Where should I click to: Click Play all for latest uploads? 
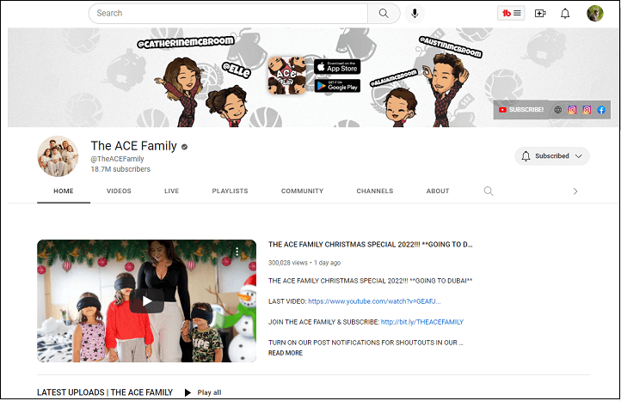pyautogui.click(x=203, y=392)
